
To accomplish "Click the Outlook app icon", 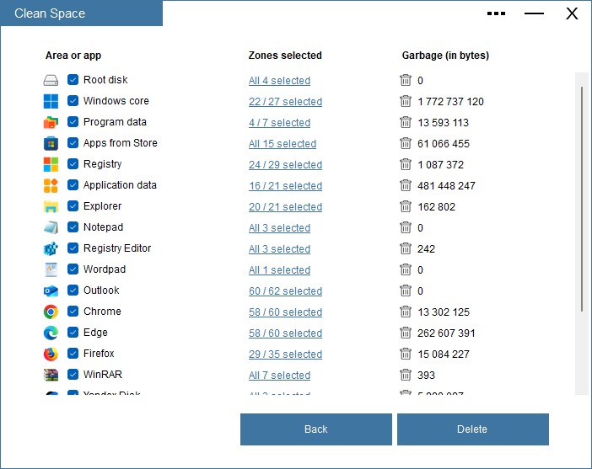I will pos(51,290).
